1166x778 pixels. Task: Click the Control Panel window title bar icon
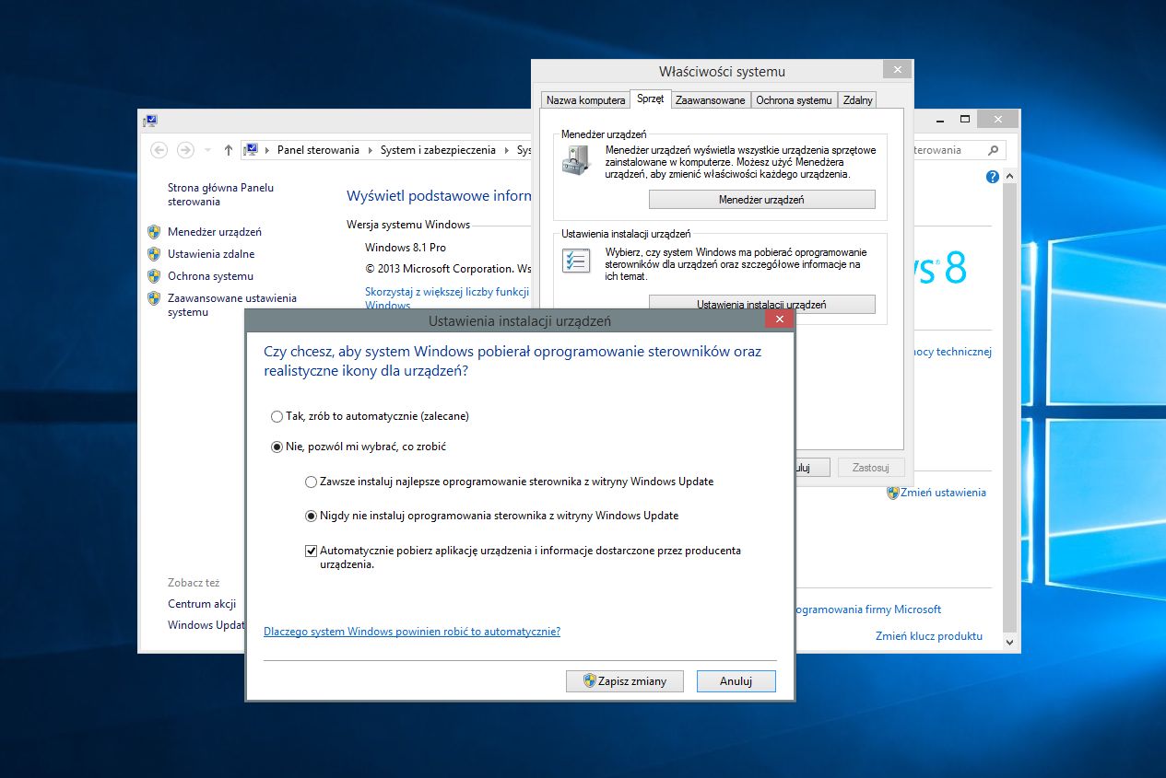pyautogui.click(x=150, y=120)
